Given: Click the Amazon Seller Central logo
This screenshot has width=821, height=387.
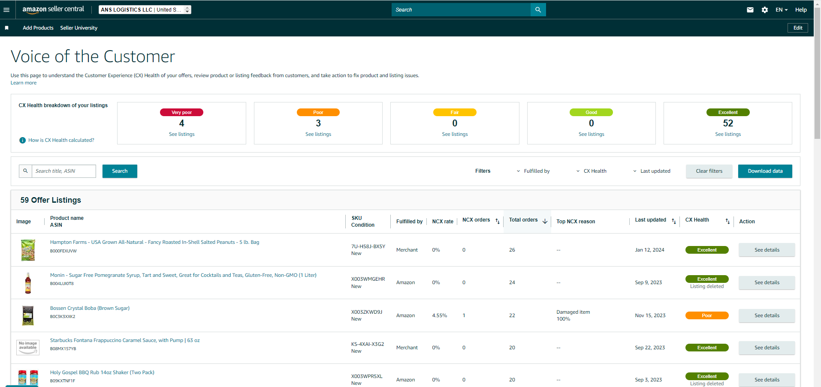Looking at the screenshot, I should pos(53,9).
